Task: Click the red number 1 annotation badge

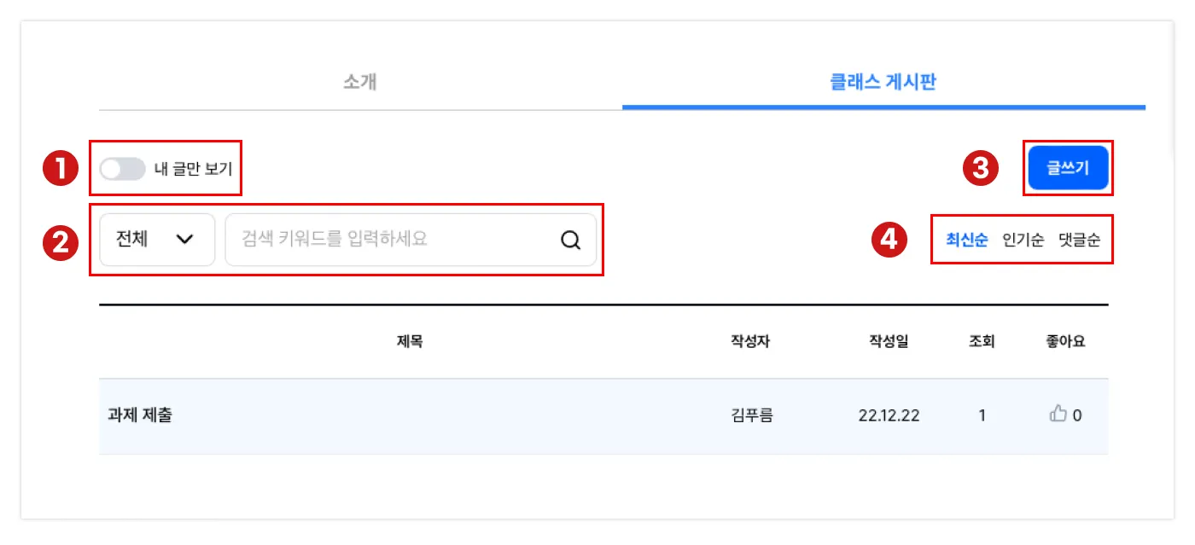Action: [59, 168]
